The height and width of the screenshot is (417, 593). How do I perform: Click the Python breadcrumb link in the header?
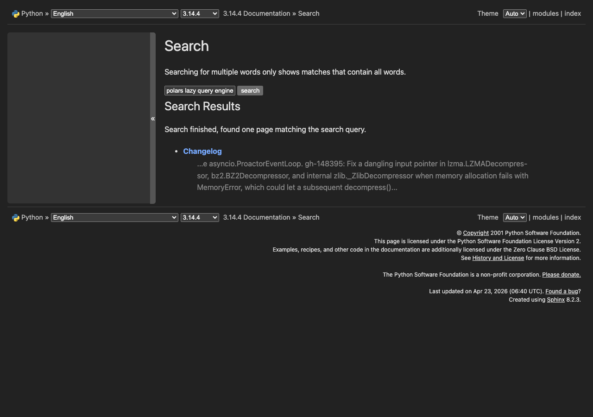pyautogui.click(x=32, y=13)
